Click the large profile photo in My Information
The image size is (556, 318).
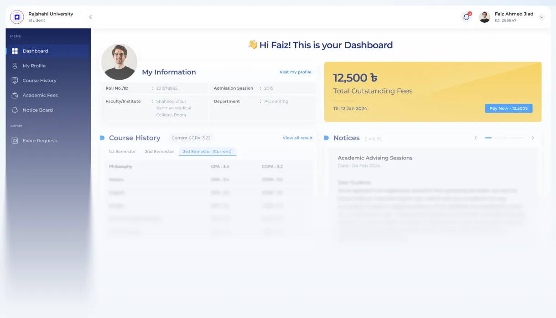pos(119,62)
